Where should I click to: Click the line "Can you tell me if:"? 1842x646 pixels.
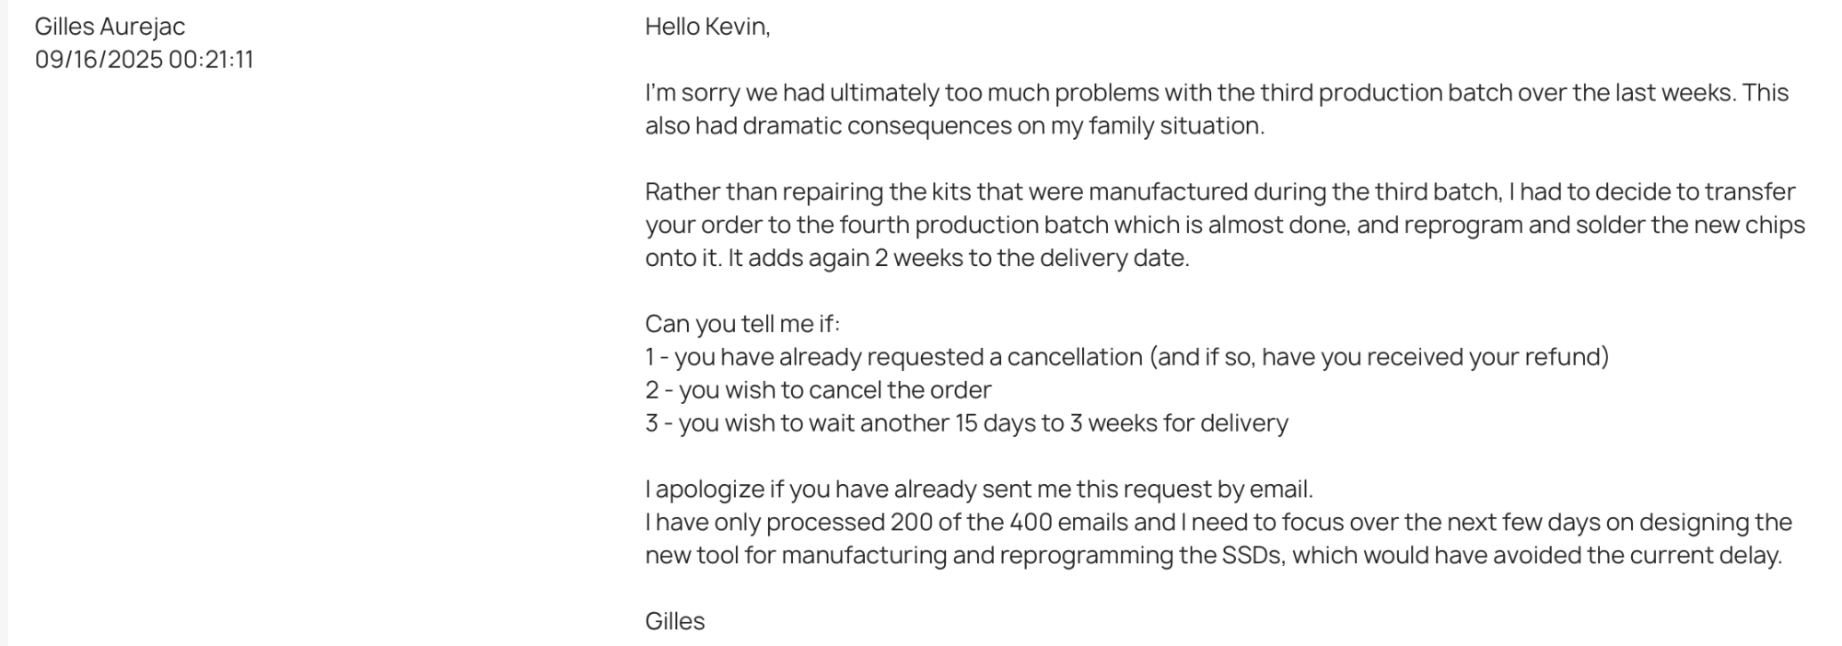(x=742, y=325)
